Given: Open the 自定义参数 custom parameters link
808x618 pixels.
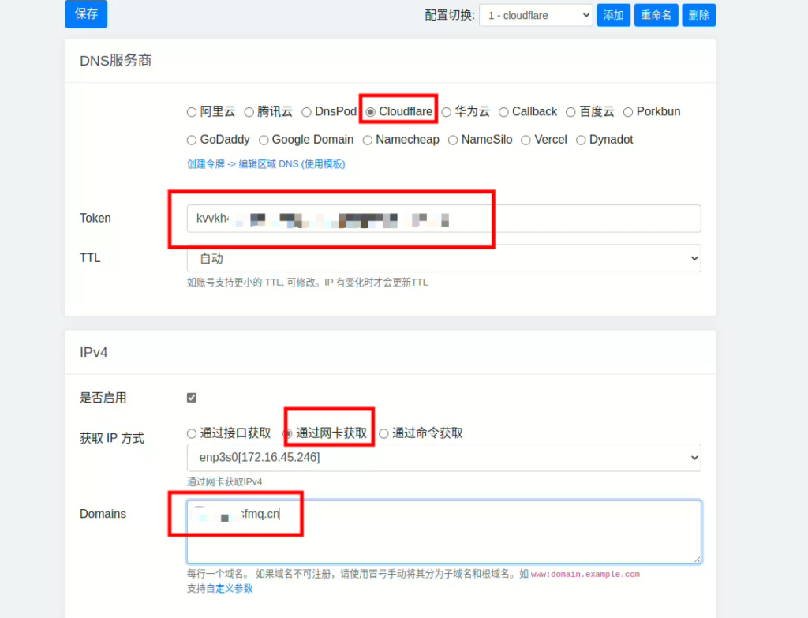Looking at the screenshot, I should click(230, 589).
